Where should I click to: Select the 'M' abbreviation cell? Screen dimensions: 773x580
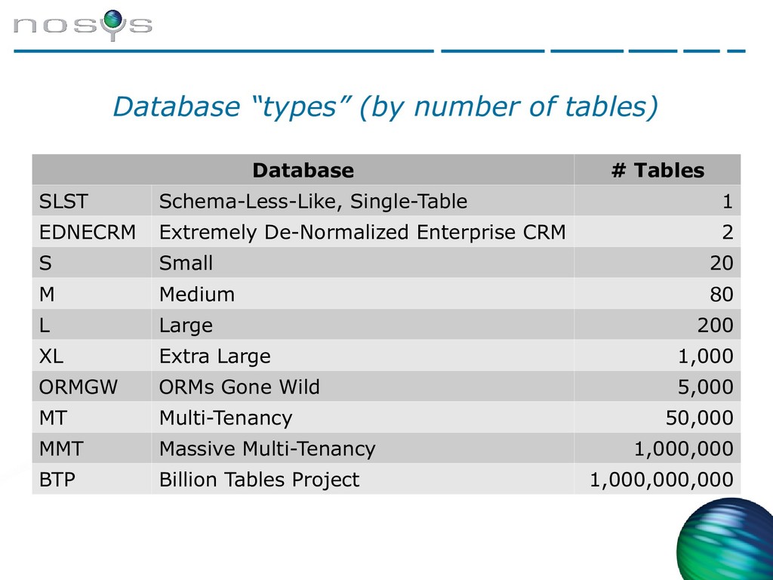click(x=91, y=294)
